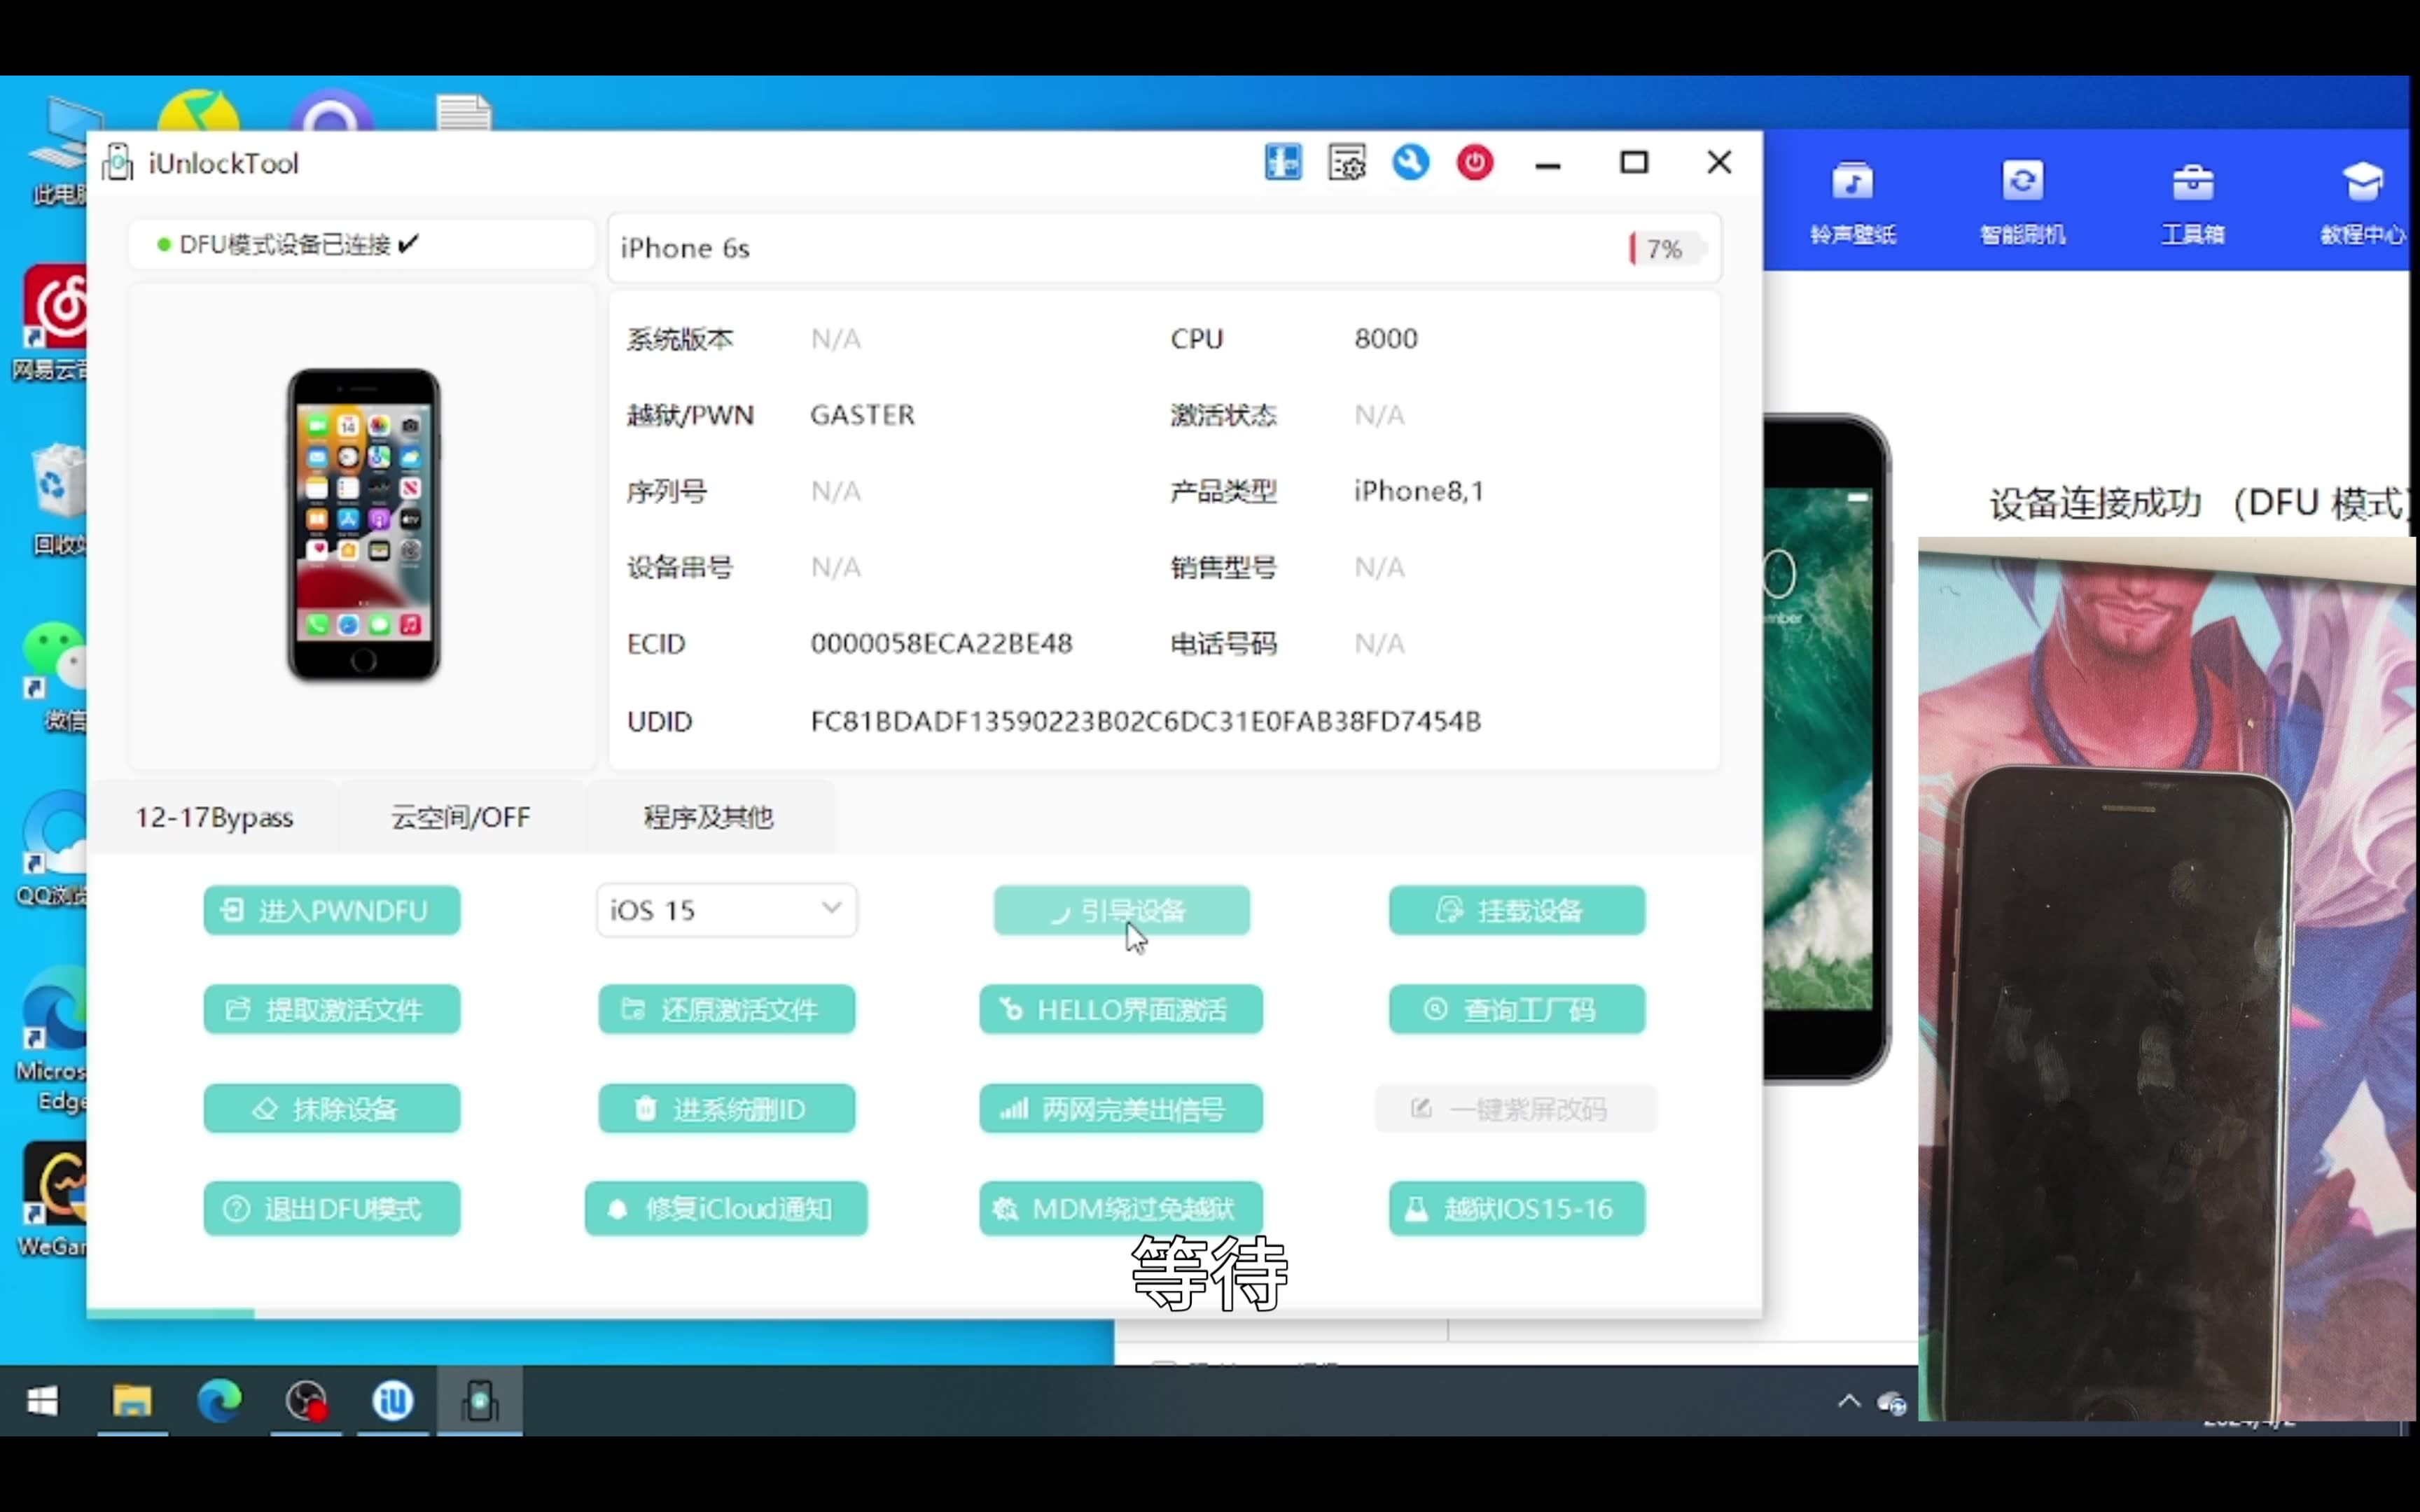The height and width of the screenshot is (1512, 2420).
Task: Click the 查询工厂码 button
Action: [x=1516, y=1009]
